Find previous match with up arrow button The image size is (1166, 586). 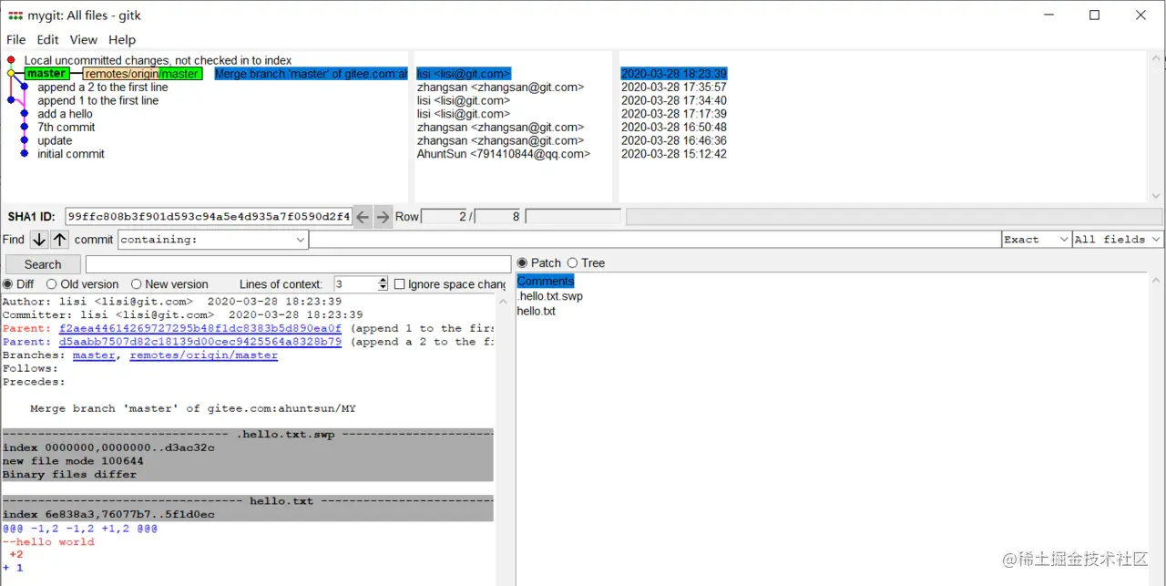pyautogui.click(x=60, y=240)
